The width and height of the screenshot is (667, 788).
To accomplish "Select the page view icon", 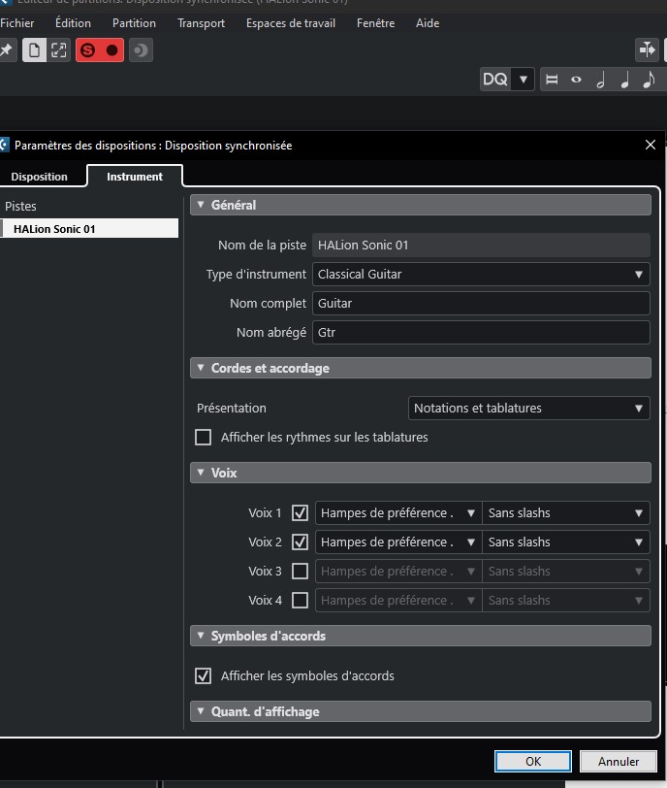I will (34, 50).
